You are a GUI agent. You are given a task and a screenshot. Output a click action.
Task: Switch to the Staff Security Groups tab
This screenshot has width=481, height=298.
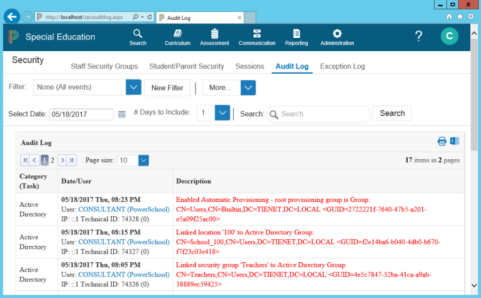[104, 66]
